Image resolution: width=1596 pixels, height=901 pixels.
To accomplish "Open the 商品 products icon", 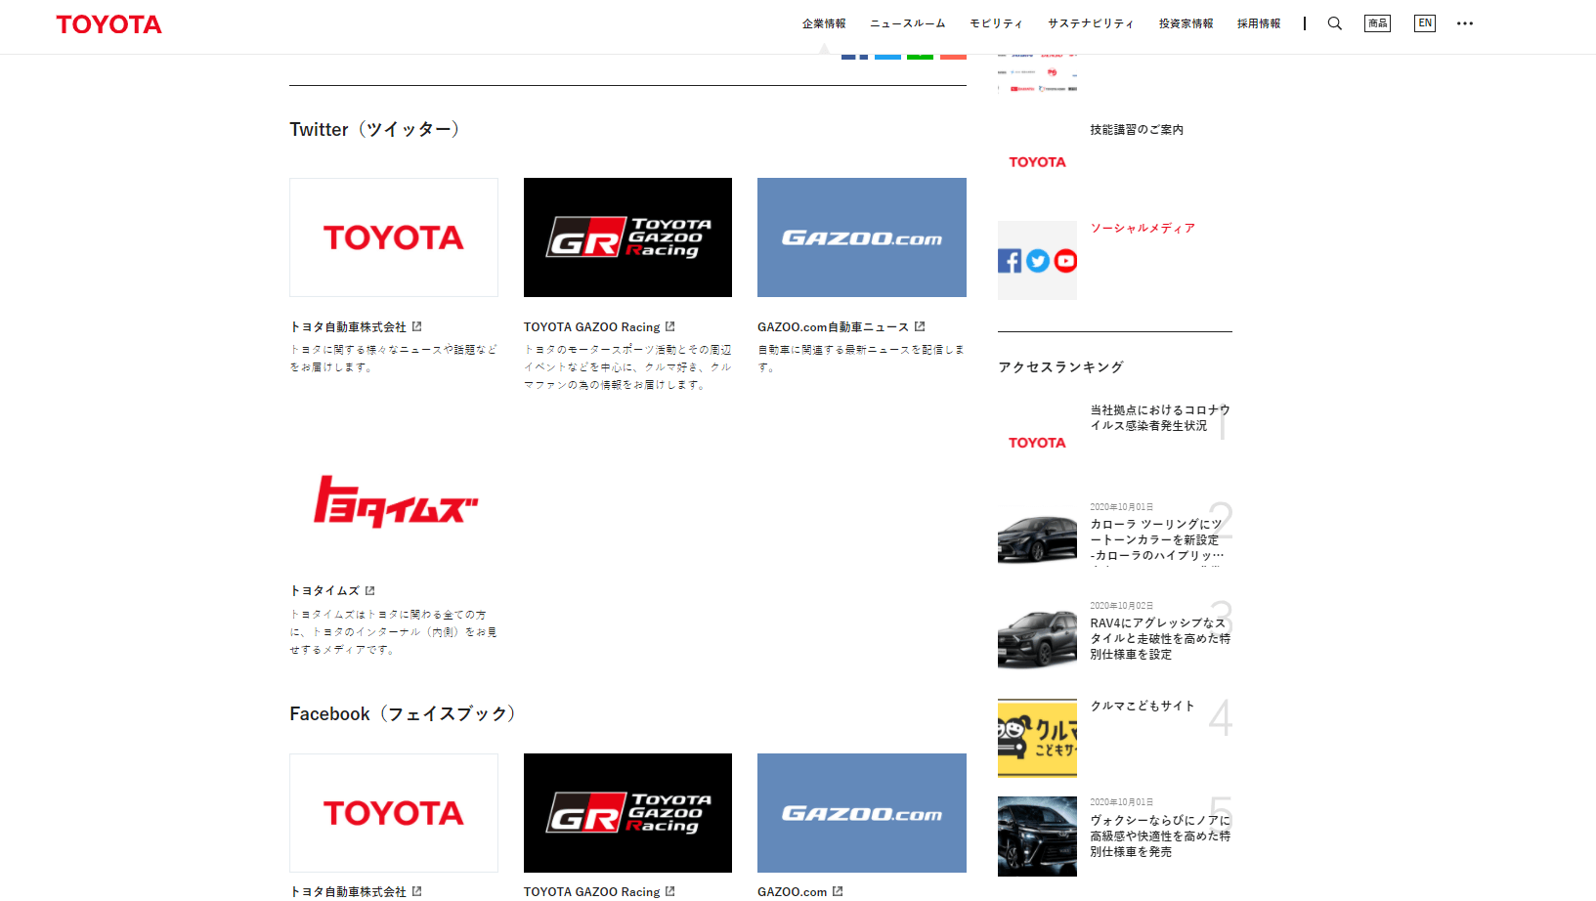I will (1377, 23).
